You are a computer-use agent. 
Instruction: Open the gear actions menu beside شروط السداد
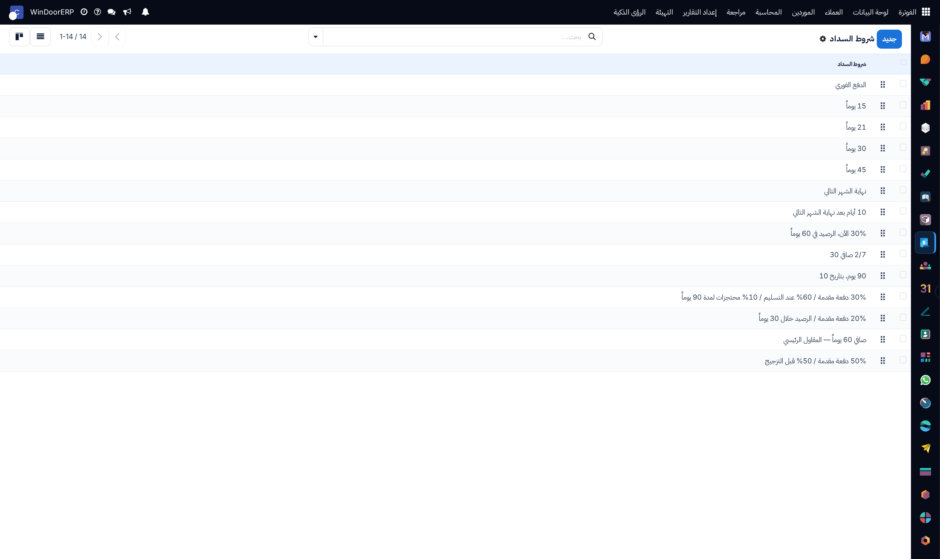(x=823, y=39)
